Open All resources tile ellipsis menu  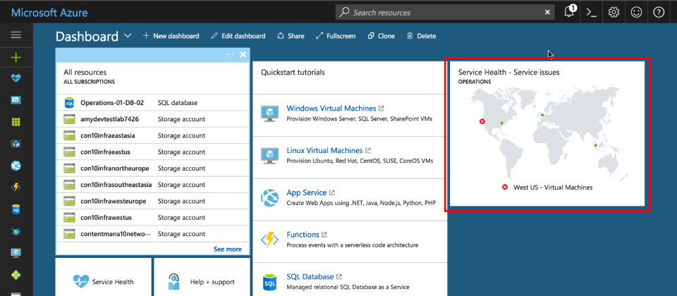tap(229, 54)
